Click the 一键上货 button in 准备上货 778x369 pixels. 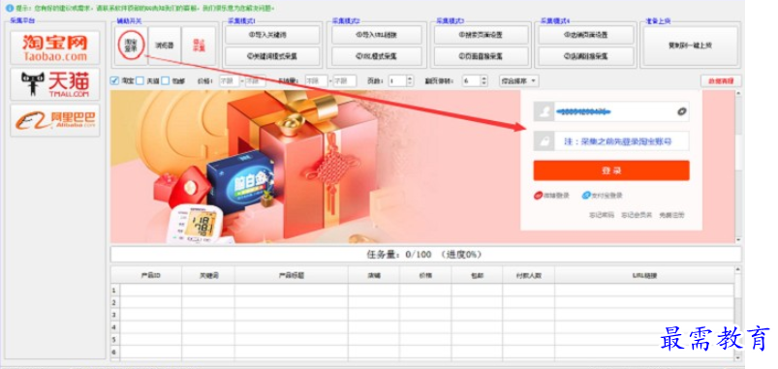pos(690,46)
